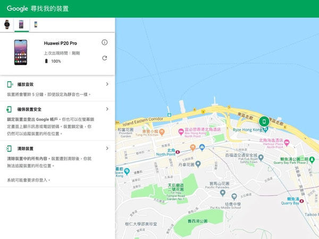Click the Pui Kiu Middle School pin

[x=234, y=197]
